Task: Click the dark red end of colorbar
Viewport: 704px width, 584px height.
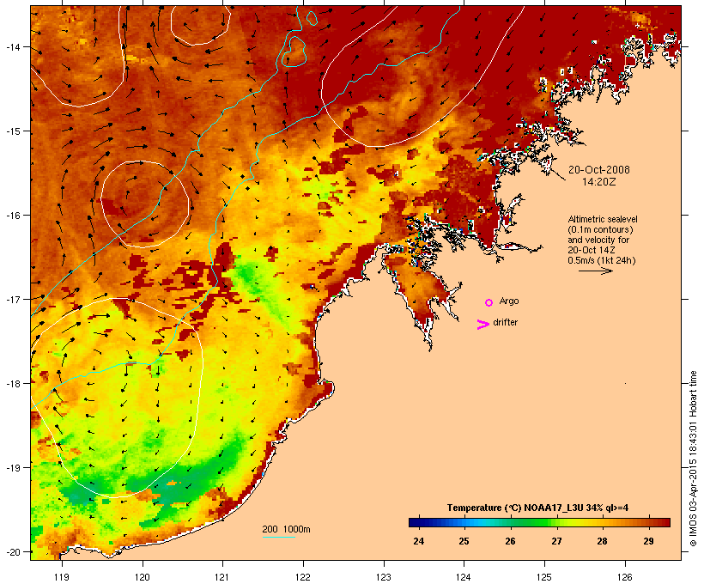Action: [666, 522]
